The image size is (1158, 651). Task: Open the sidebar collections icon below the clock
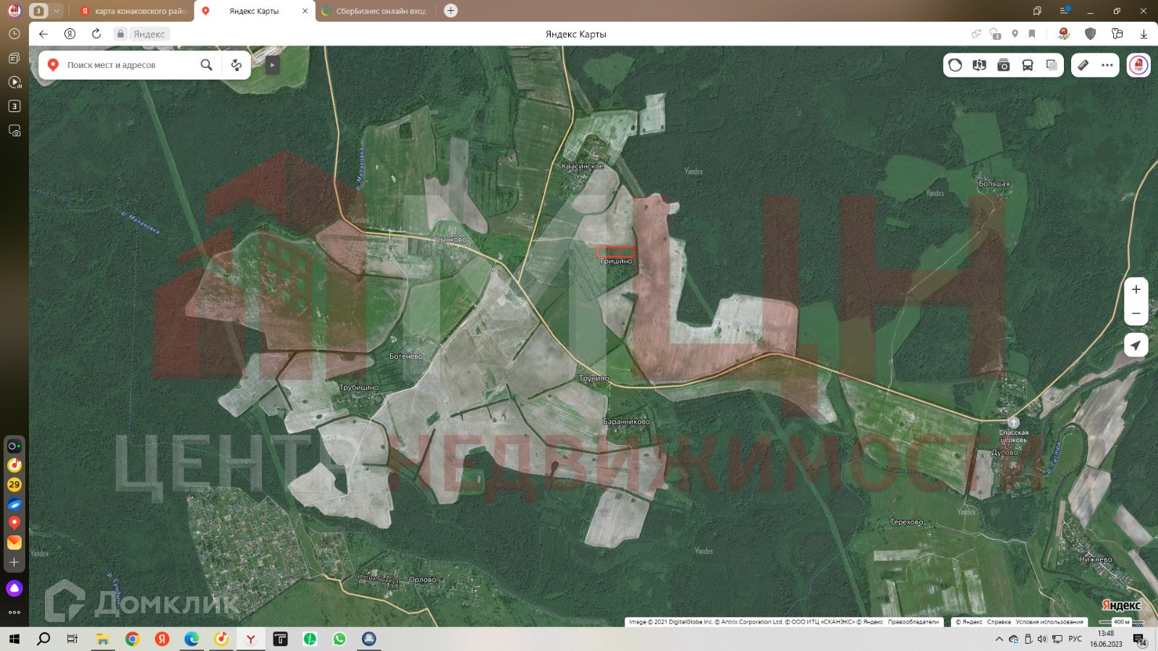coord(14,58)
